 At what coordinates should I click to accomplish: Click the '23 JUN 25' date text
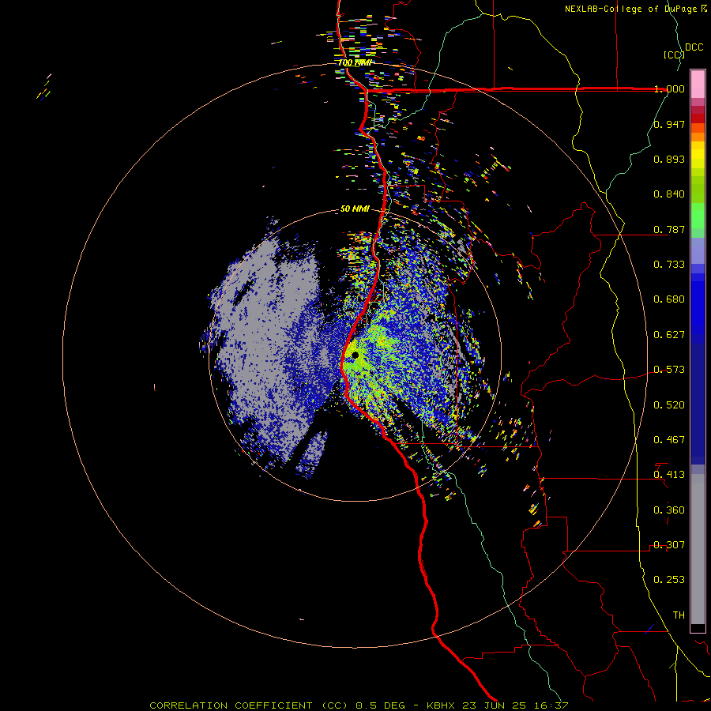pos(495,705)
